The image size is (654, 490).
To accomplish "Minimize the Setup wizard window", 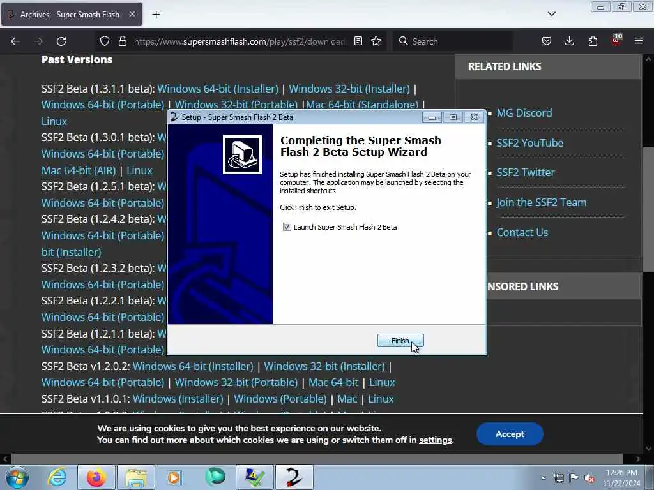I will pyautogui.click(x=432, y=117).
